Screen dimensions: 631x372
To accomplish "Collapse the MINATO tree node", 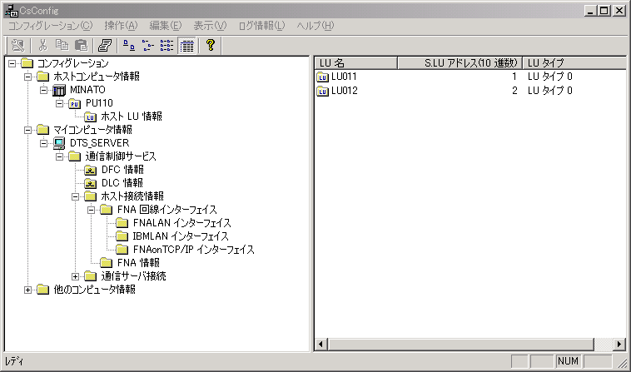I will [x=43, y=90].
